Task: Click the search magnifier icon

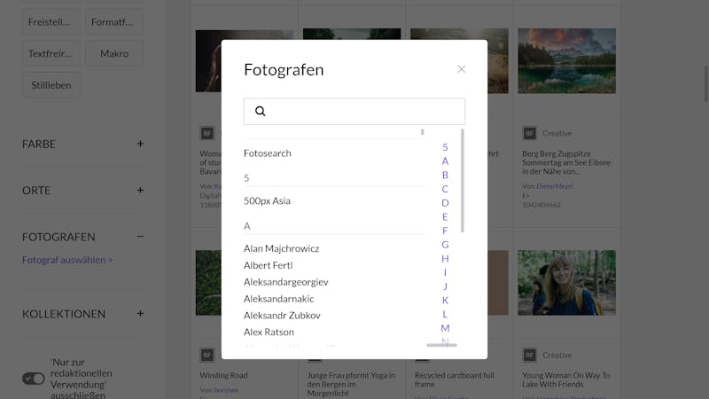Action: (x=260, y=112)
